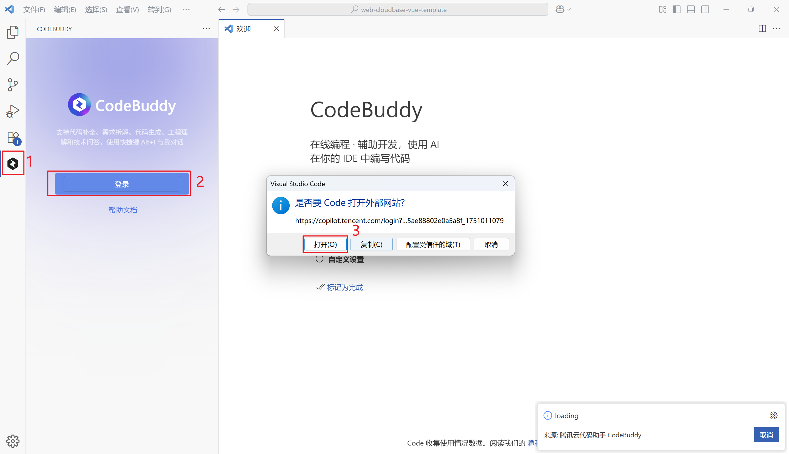This screenshot has height=454, width=789.
Task: Click 取消 in the external website dialog
Action: coord(491,244)
